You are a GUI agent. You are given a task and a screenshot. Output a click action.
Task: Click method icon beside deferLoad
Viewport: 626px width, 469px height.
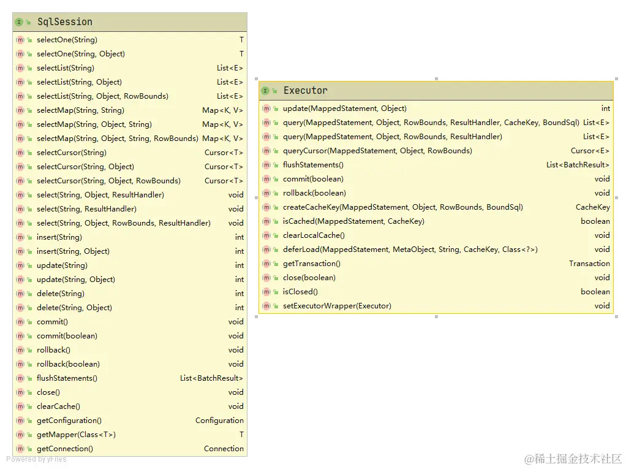266,250
